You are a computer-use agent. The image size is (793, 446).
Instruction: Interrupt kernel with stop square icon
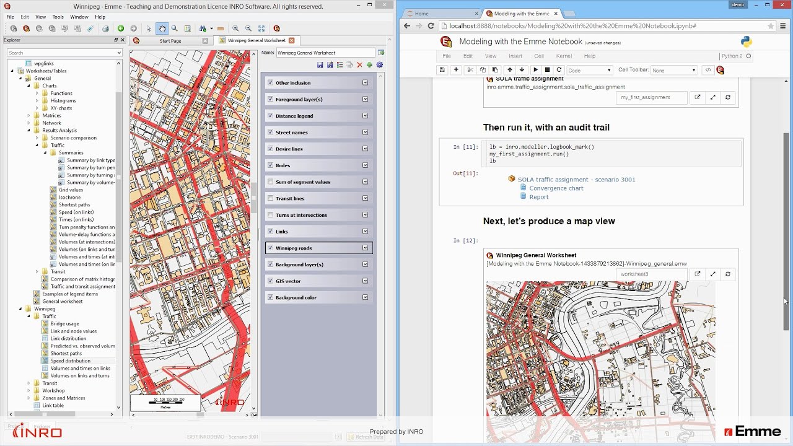point(547,70)
